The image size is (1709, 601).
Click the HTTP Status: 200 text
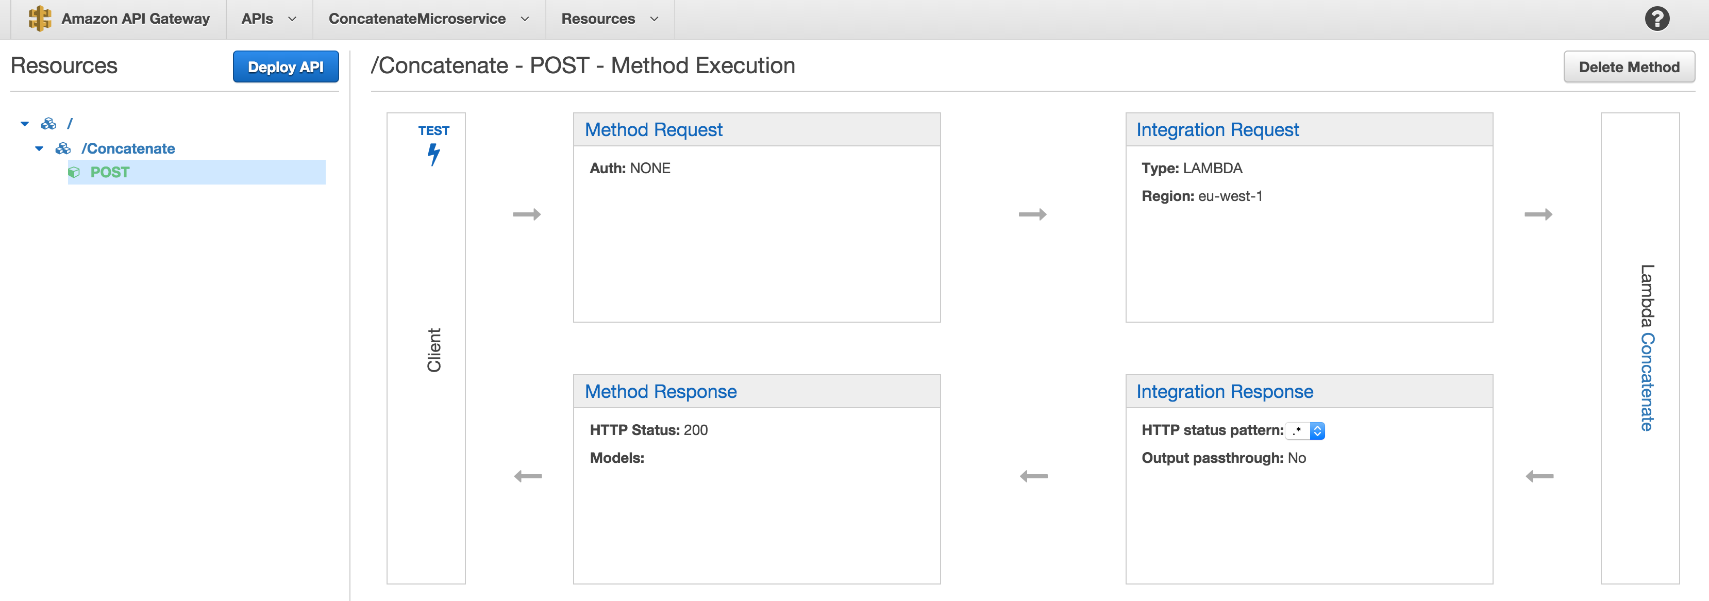coord(648,430)
